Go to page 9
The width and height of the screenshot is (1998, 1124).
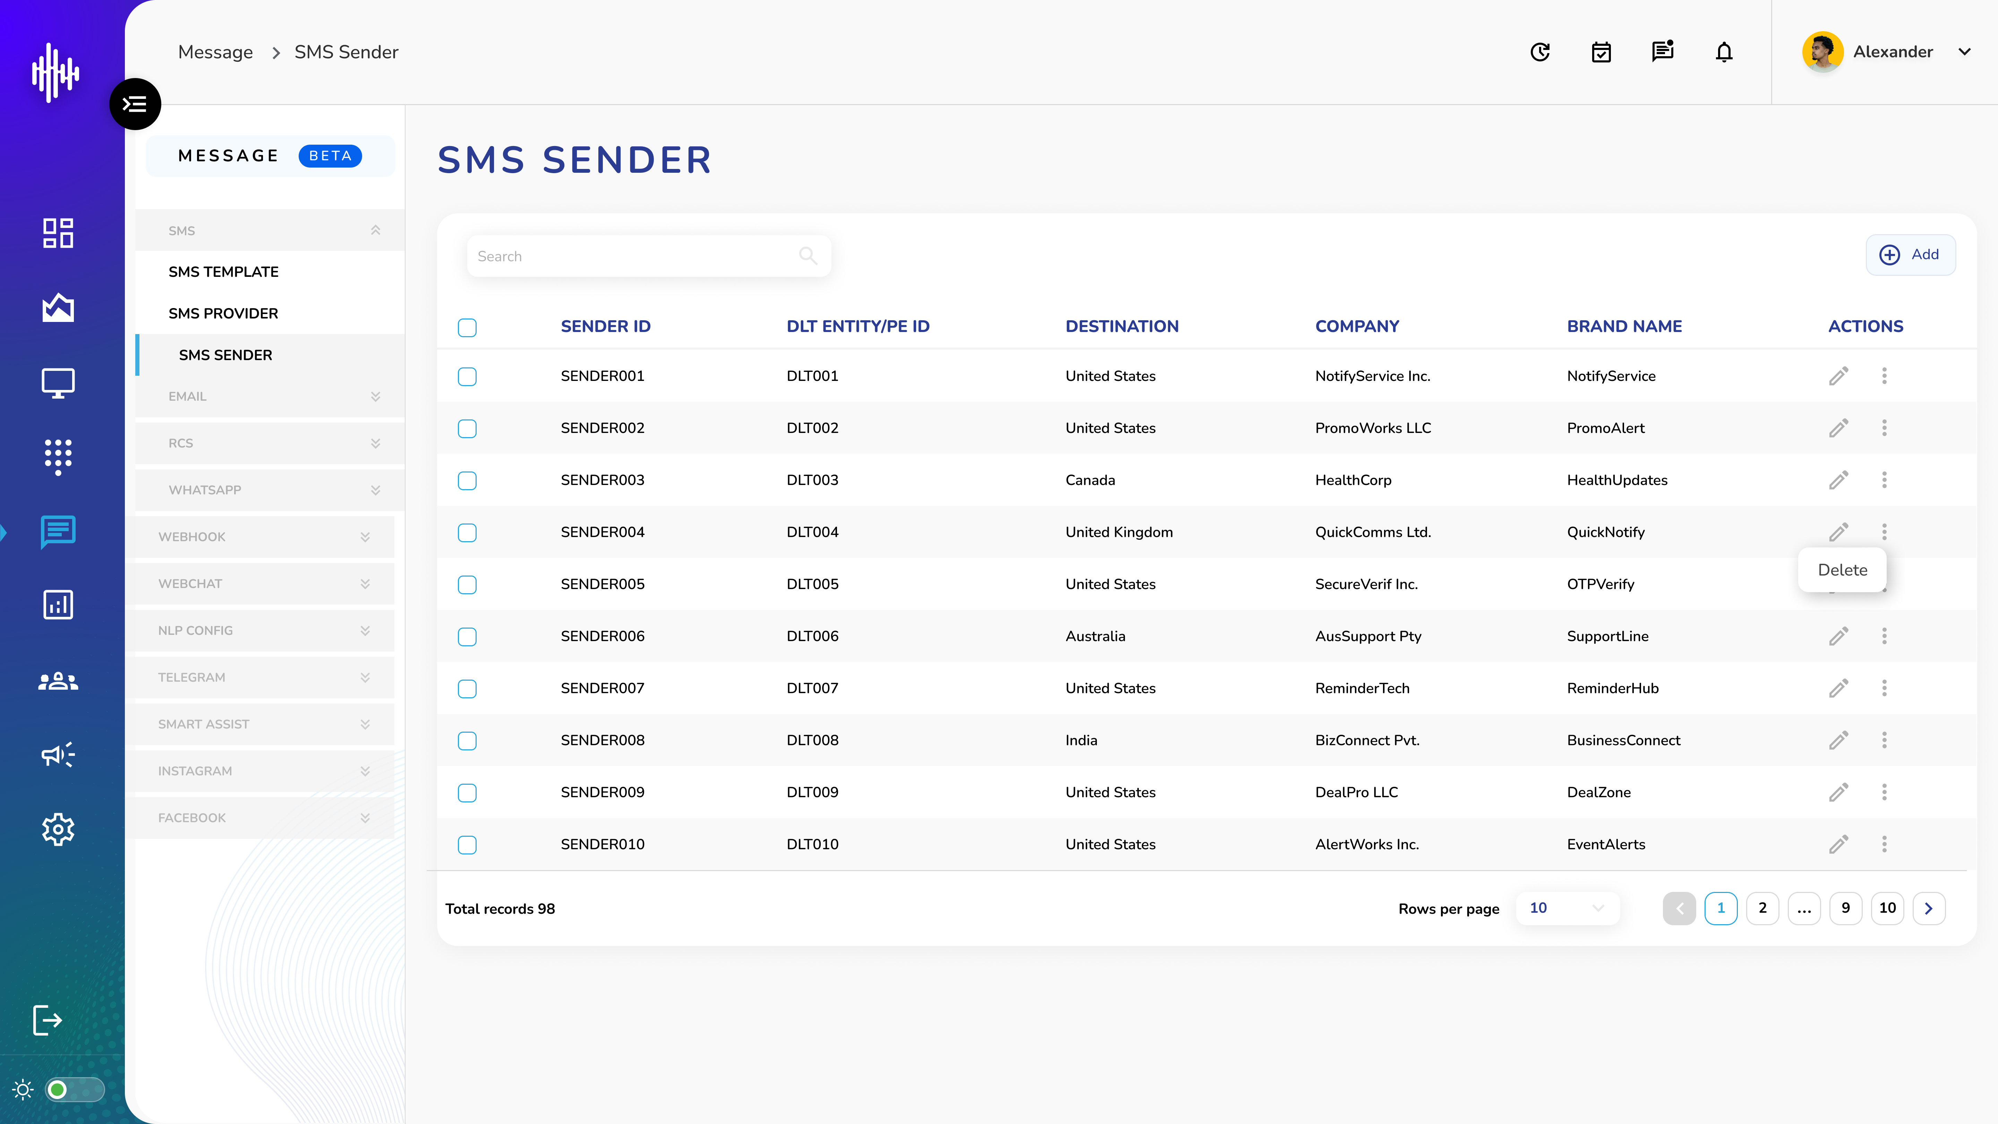[1846, 908]
